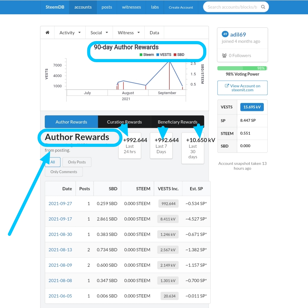Click the Last 30 days stat card
The height and width of the screenshot is (308, 308).
tap(193, 148)
